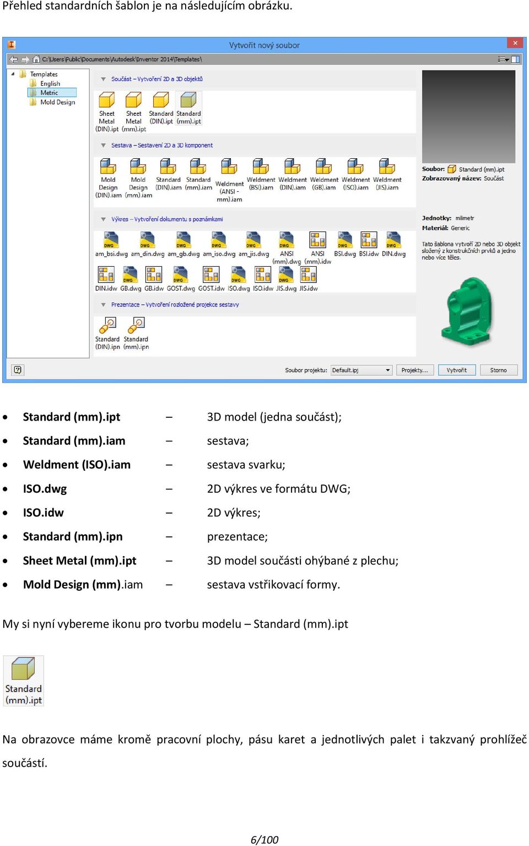This screenshot has width=529, height=846.
Task: Select the Weldment (GB).iam template
Action: [324, 175]
